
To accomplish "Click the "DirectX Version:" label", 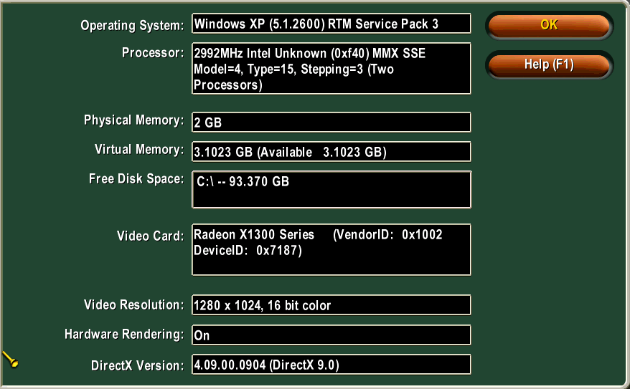I will tap(137, 365).
